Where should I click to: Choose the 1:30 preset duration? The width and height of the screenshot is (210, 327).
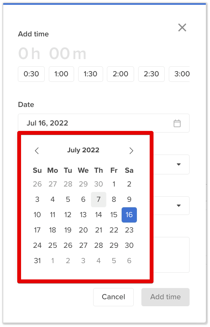90,74
